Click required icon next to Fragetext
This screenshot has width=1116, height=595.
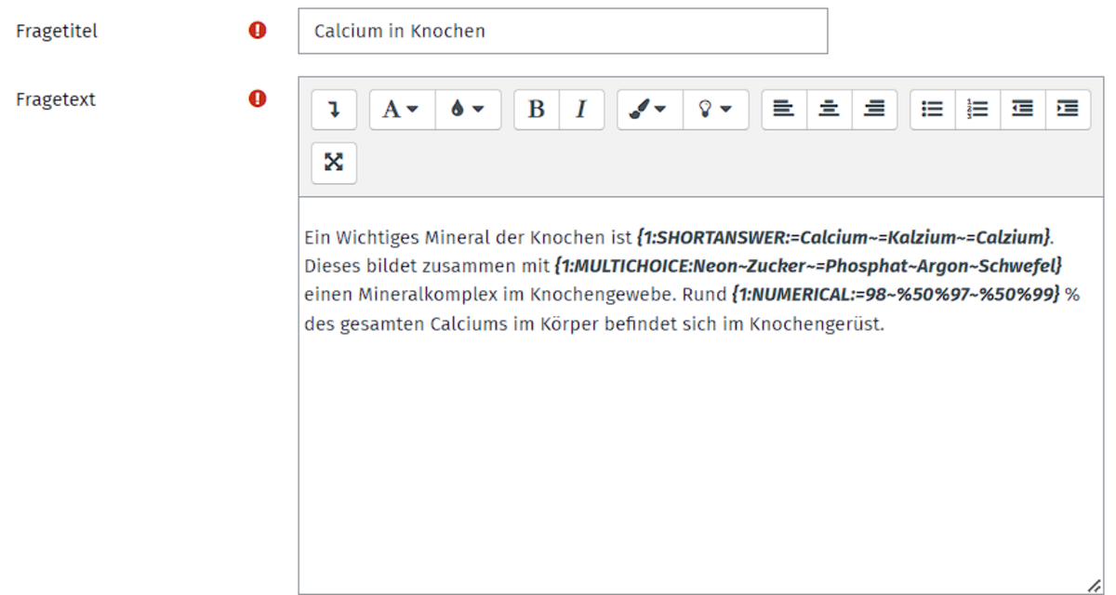pyautogui.click(x=258, y=99)
